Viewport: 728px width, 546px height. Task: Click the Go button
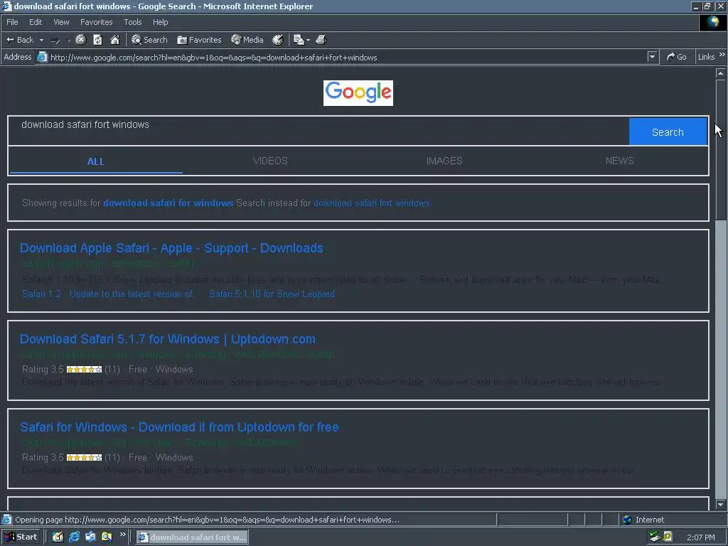tap(677, 57)
